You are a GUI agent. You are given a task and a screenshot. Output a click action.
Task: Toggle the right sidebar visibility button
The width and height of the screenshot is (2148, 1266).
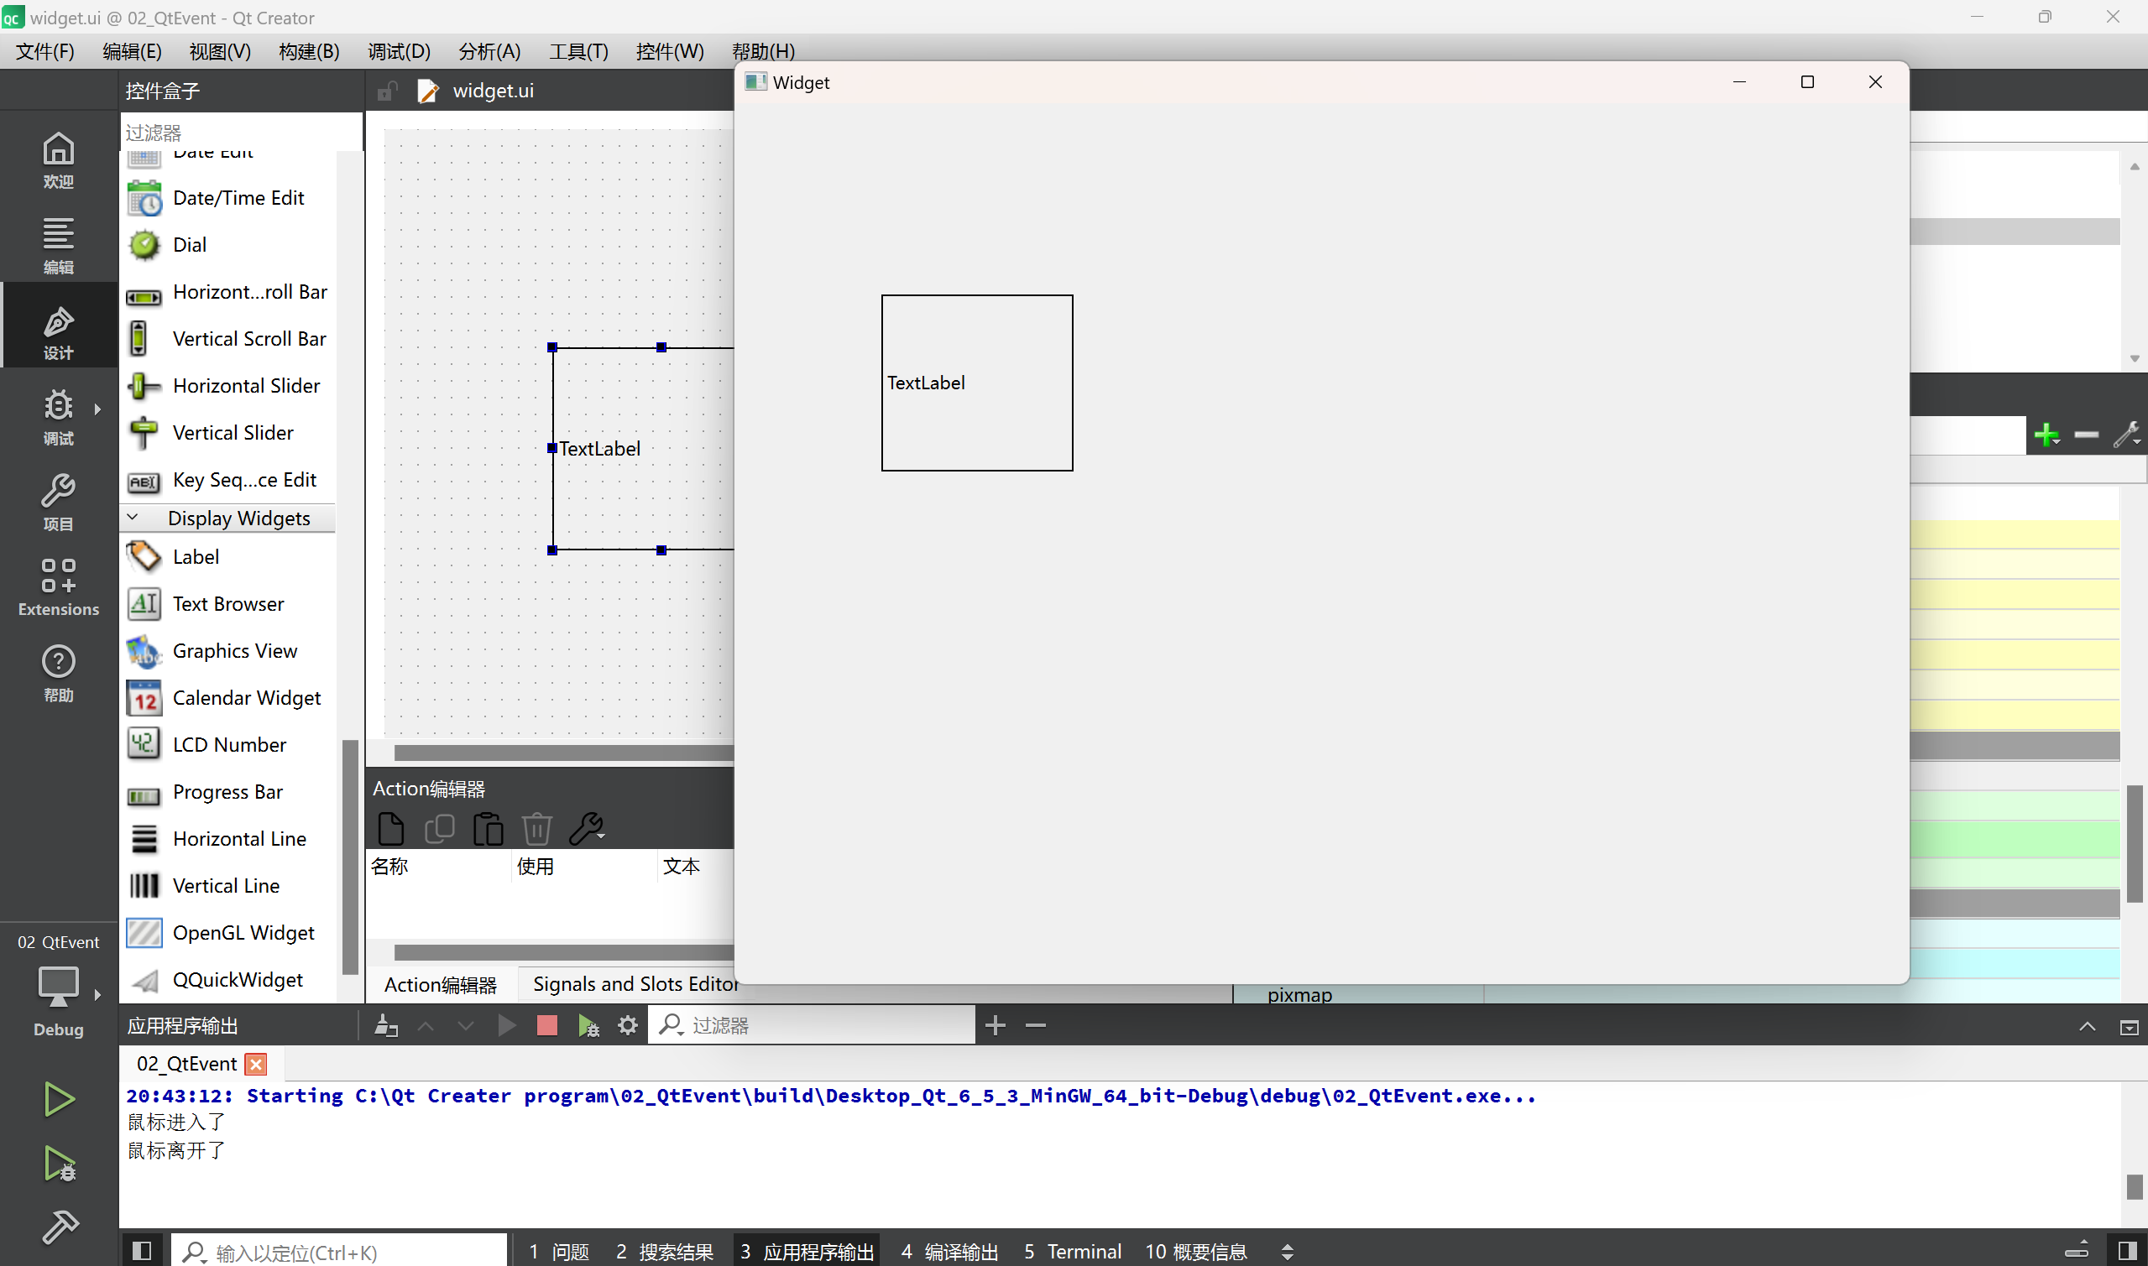click(2129, 1251)
